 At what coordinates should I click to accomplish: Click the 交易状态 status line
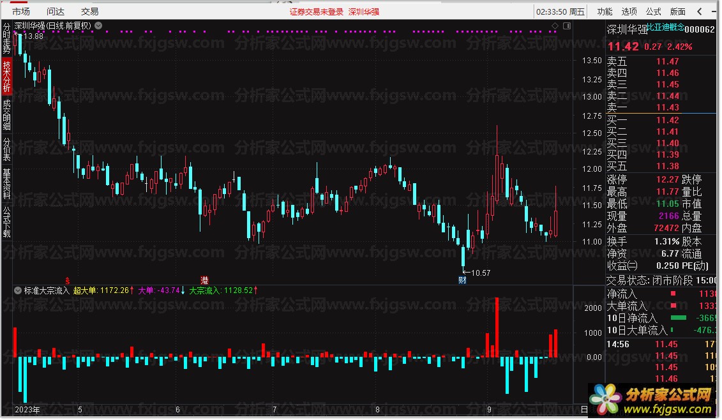click(661, 280)
